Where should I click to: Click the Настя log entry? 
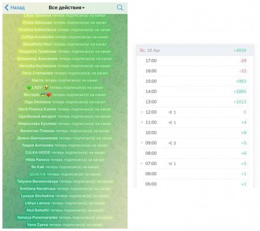pyautogui.click(x=65, y=80)
